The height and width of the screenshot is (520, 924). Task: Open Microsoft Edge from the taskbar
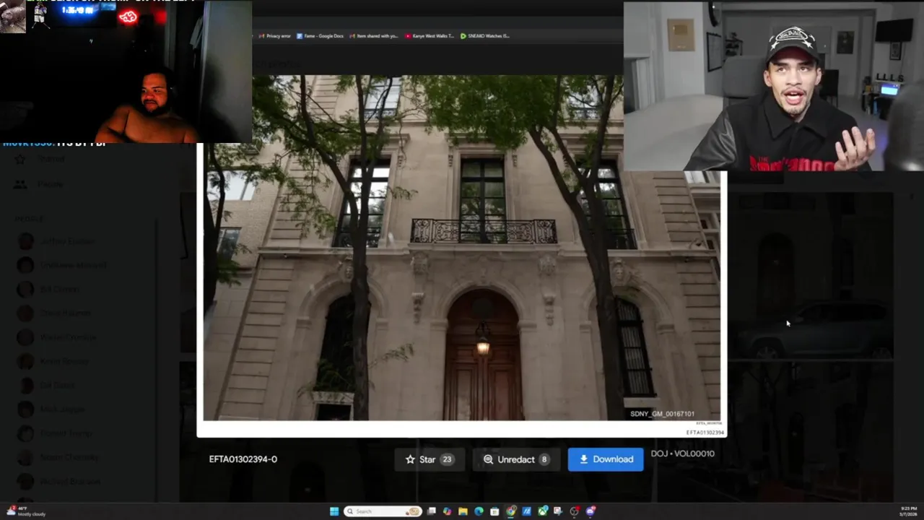pos(479,511)
